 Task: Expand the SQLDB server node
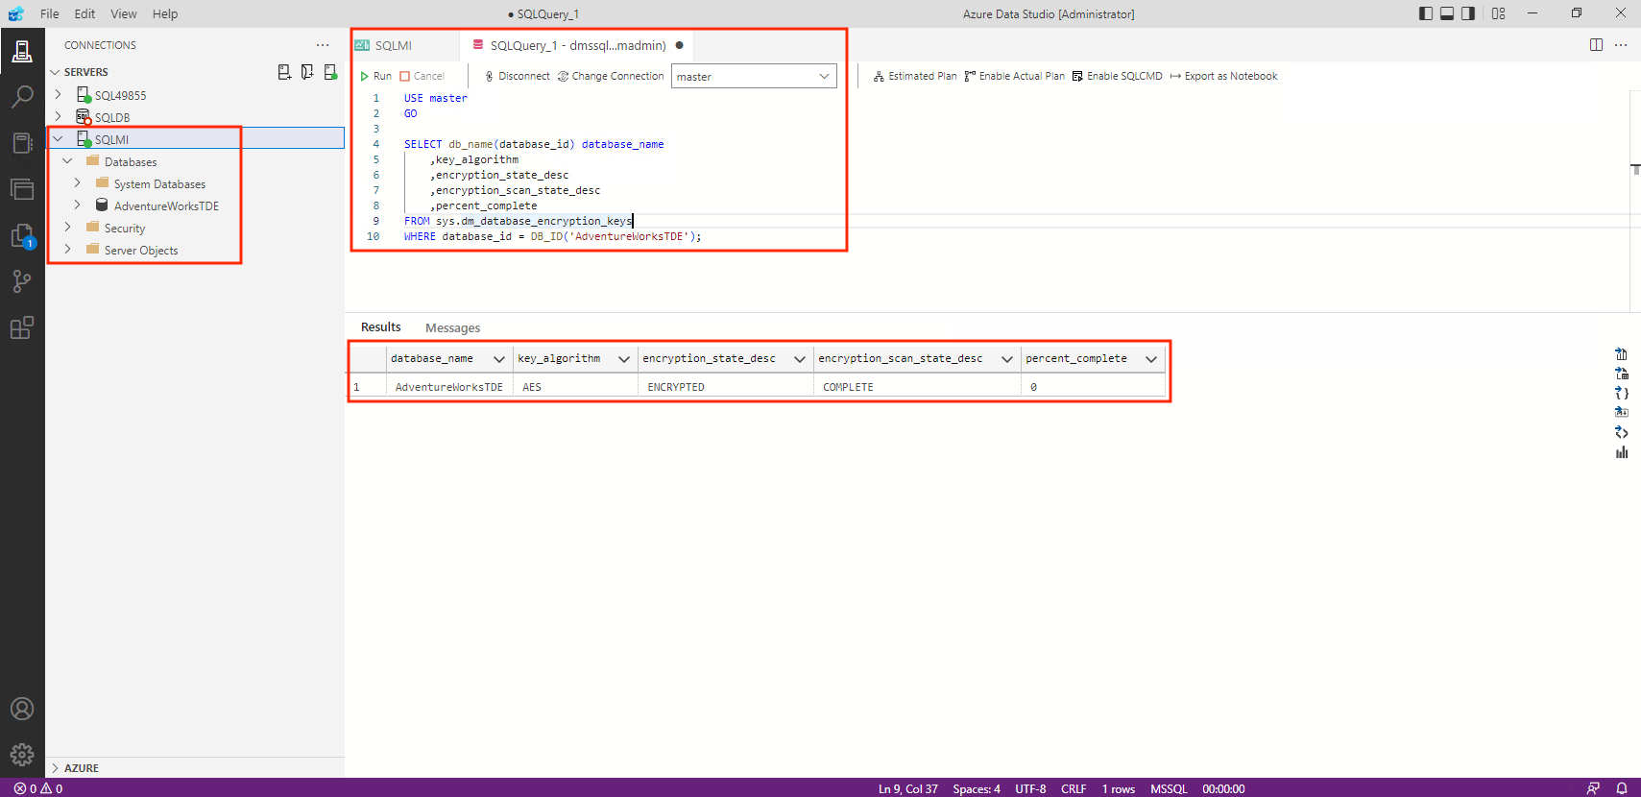click(58, 116)
